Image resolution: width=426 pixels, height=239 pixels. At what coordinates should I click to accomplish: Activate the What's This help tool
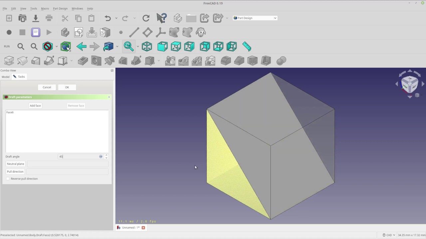(162, 18)
